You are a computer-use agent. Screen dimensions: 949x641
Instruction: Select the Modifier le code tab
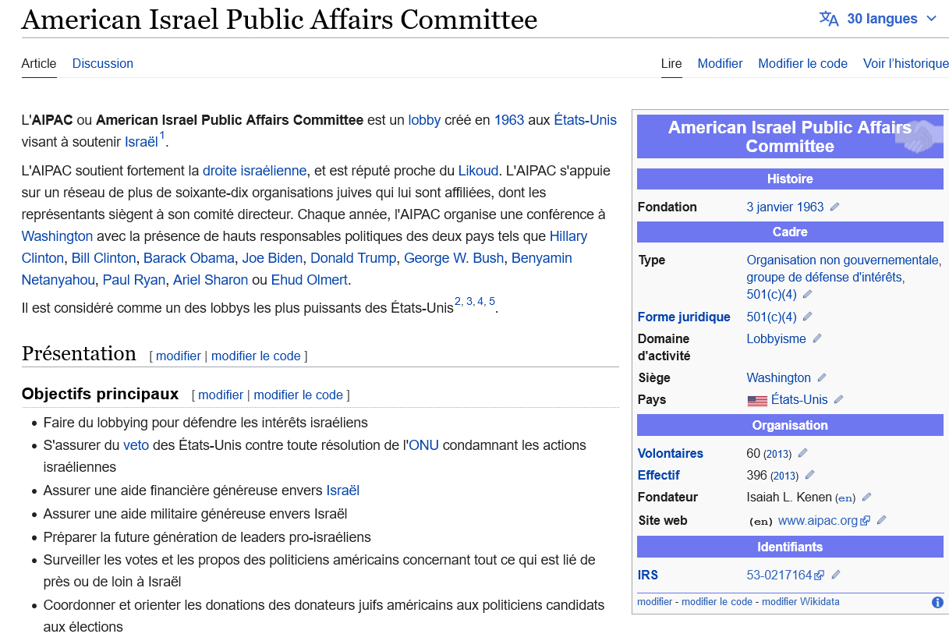(x=802, y=64)
